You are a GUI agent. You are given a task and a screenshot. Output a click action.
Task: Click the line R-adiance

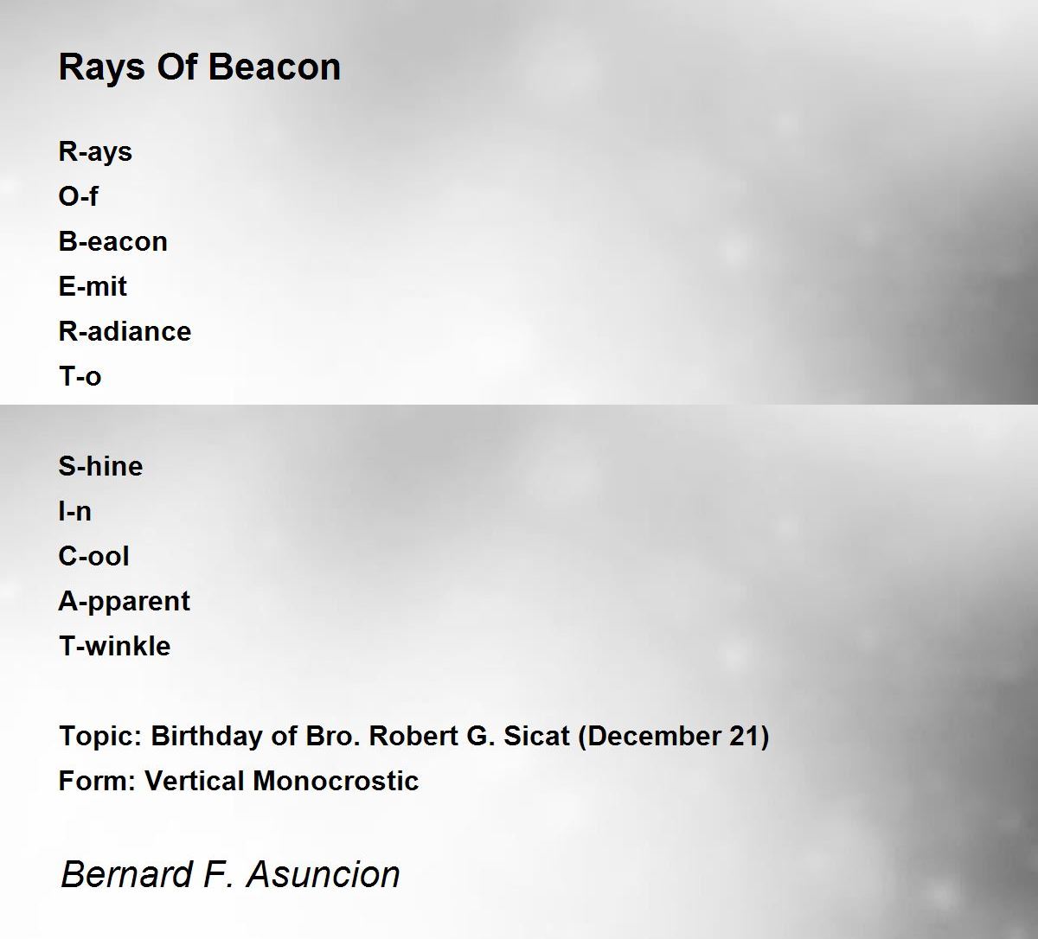point(125,331)
